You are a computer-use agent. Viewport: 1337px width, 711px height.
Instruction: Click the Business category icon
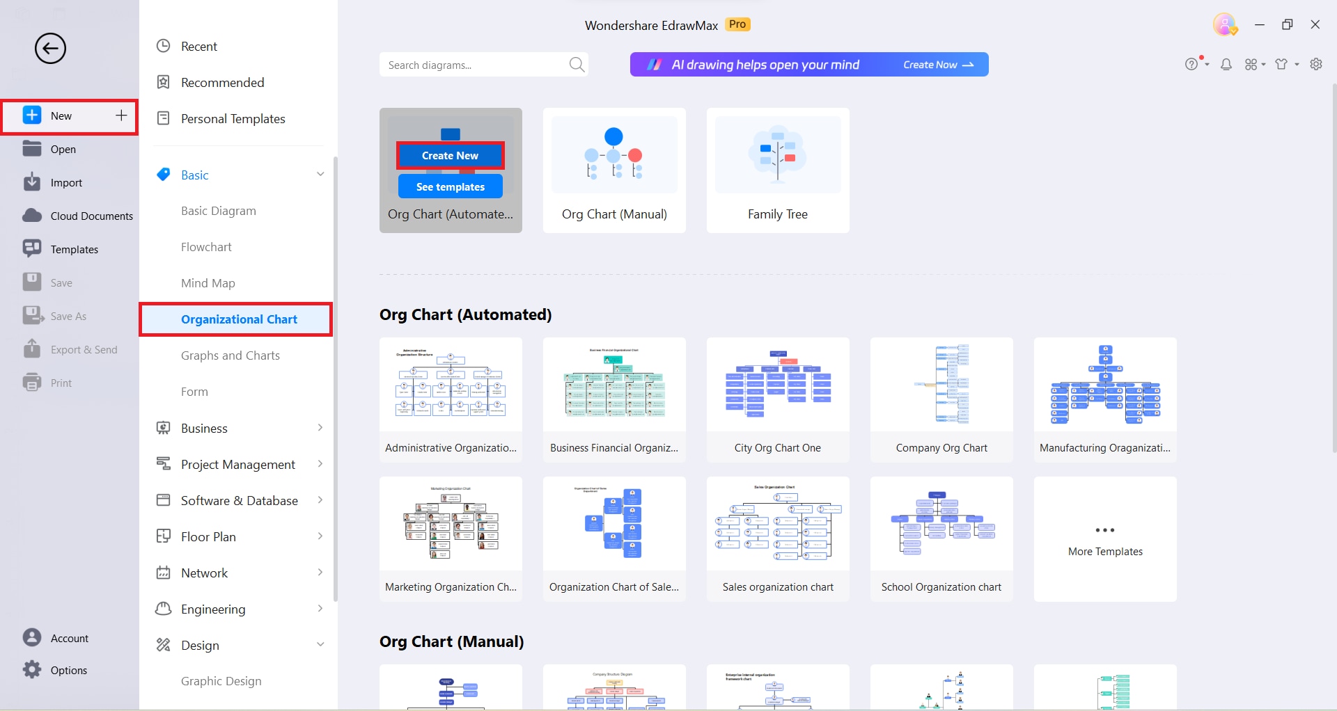(x=164, y=428)
